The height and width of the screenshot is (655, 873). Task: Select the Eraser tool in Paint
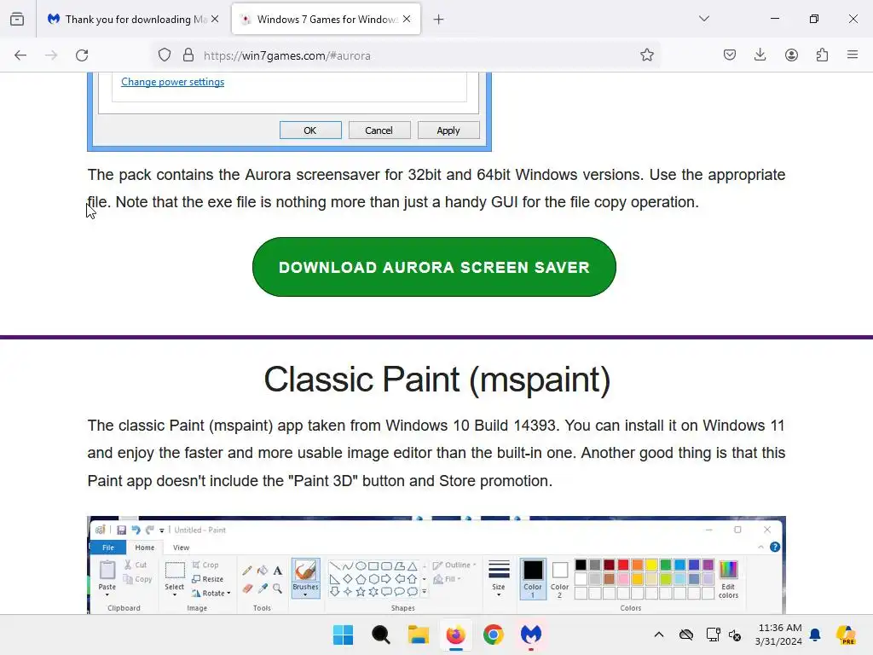[247, 588]
